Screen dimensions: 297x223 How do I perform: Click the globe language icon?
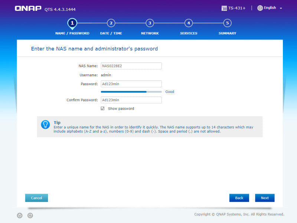pos(260,8)
